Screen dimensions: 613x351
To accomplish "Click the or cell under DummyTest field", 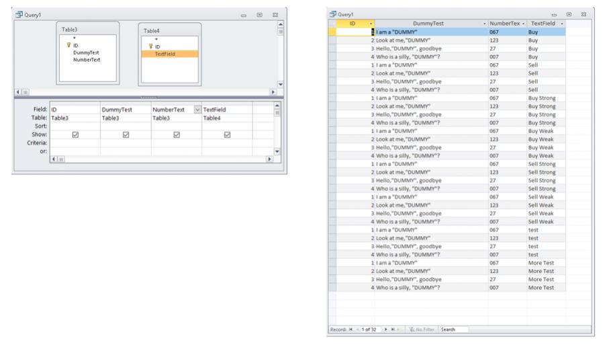I will (x=126, y=151).
